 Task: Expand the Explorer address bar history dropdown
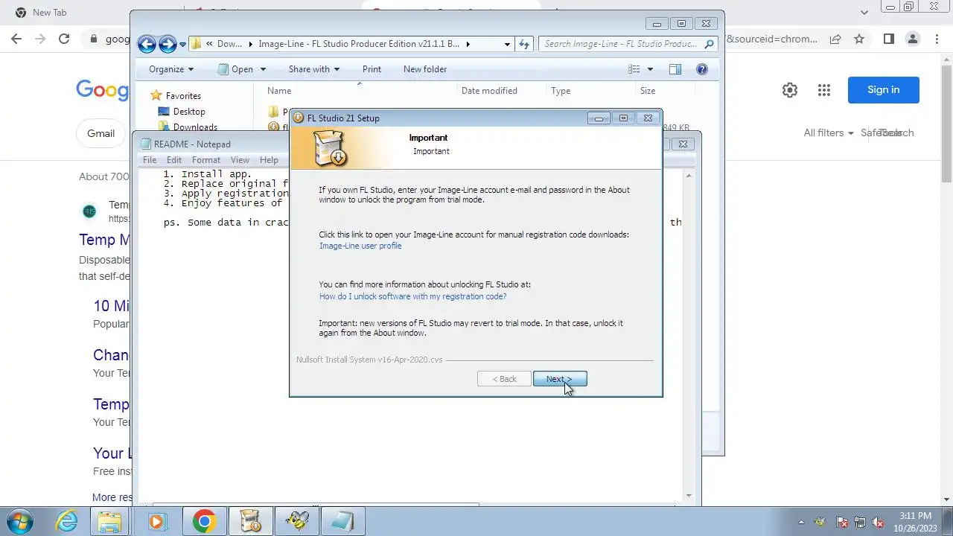(507, 44)
